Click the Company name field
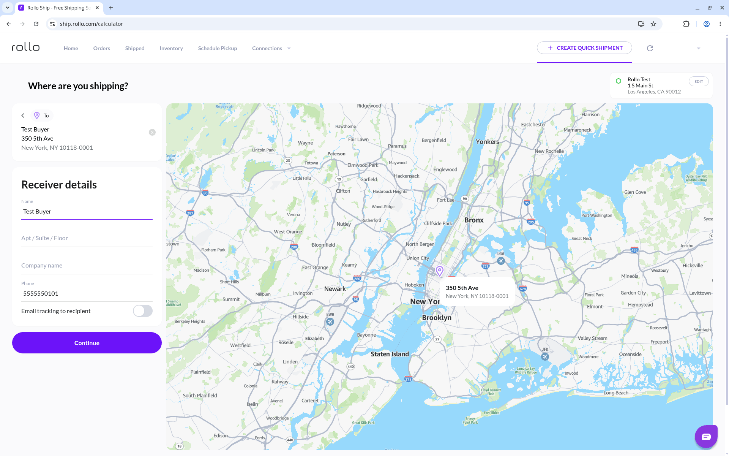The width and height of the screenshot is (729, 456). click(87, 266)
